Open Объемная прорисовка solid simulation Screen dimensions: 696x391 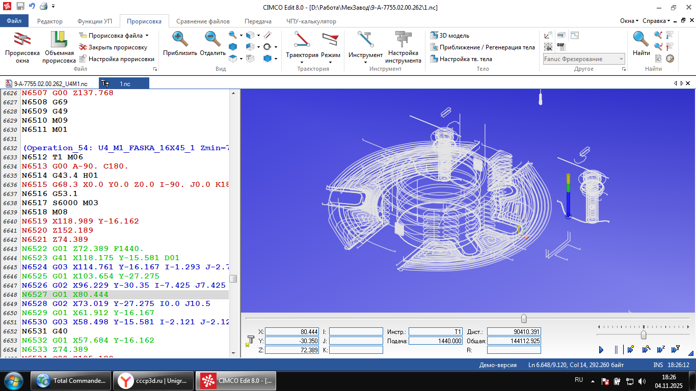point(59,40)
